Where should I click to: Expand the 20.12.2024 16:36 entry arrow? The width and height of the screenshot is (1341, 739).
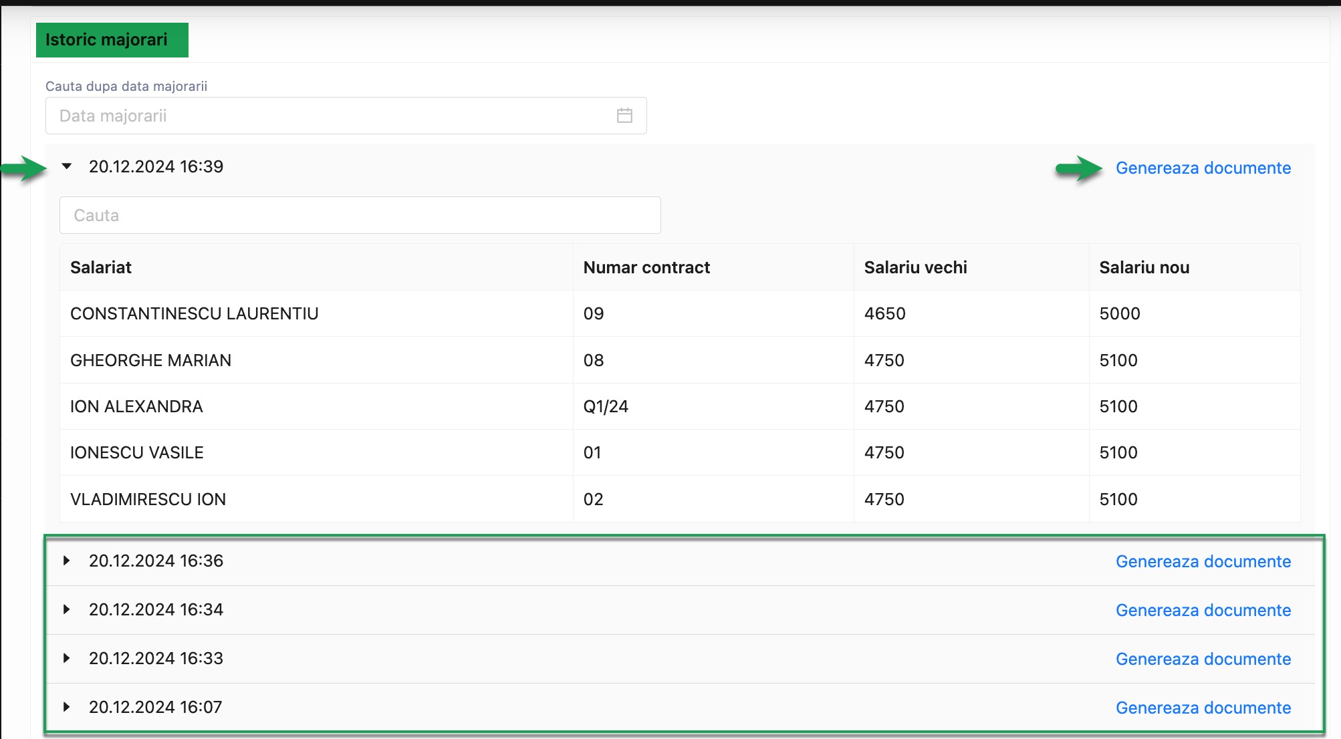pyautogui.click(x=66, y=561)
